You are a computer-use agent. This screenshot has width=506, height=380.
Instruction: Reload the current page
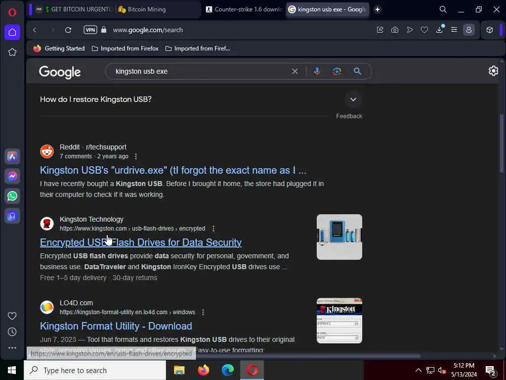(x=68, y=30)
